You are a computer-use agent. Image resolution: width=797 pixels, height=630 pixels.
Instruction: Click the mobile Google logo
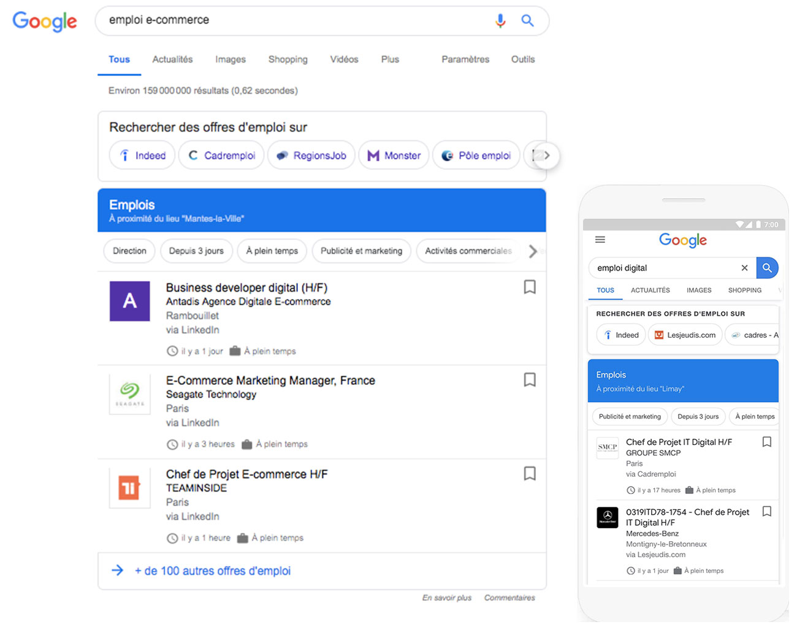[683, 240]
